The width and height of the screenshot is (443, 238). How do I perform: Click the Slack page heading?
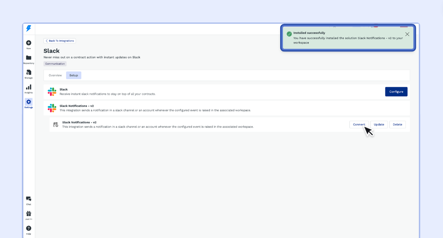(52, 51)
